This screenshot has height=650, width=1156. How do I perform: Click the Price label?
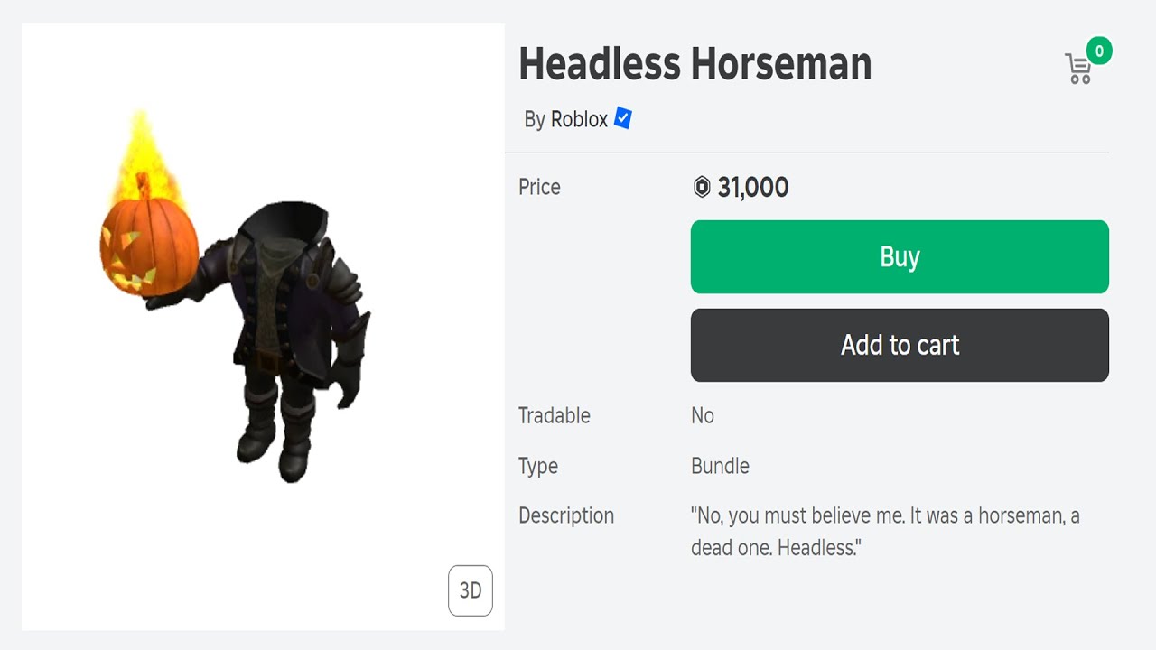539,188
